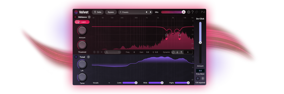This screenshot has height=94, width=284.
Task: Click the Freq value field
Action: tap(134, 52)
